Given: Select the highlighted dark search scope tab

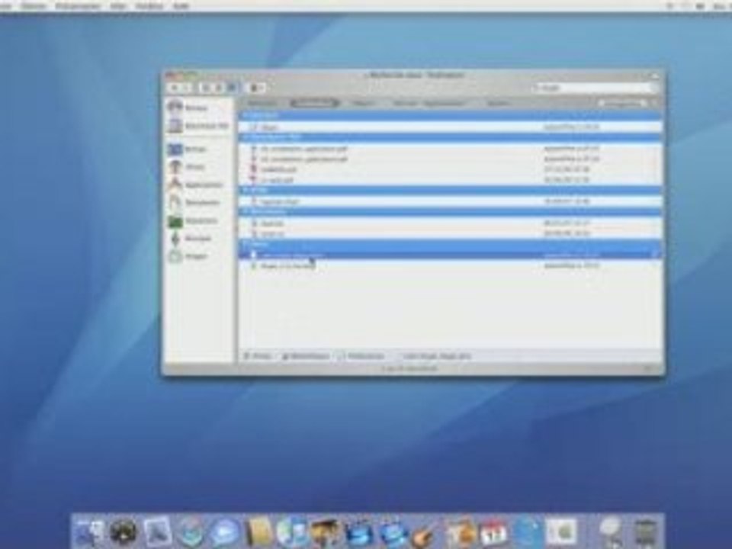Looking at the screenshot, I should click(313, 103).
